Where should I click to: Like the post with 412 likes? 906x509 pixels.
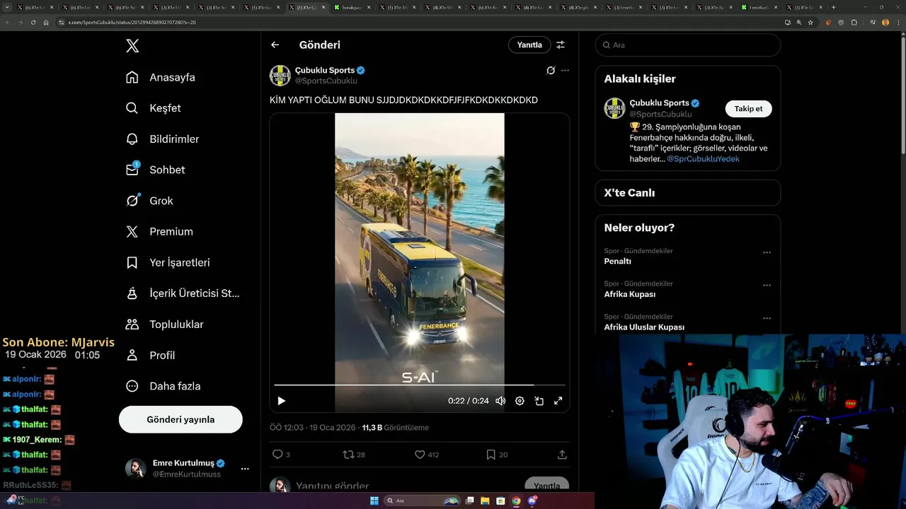427,455
